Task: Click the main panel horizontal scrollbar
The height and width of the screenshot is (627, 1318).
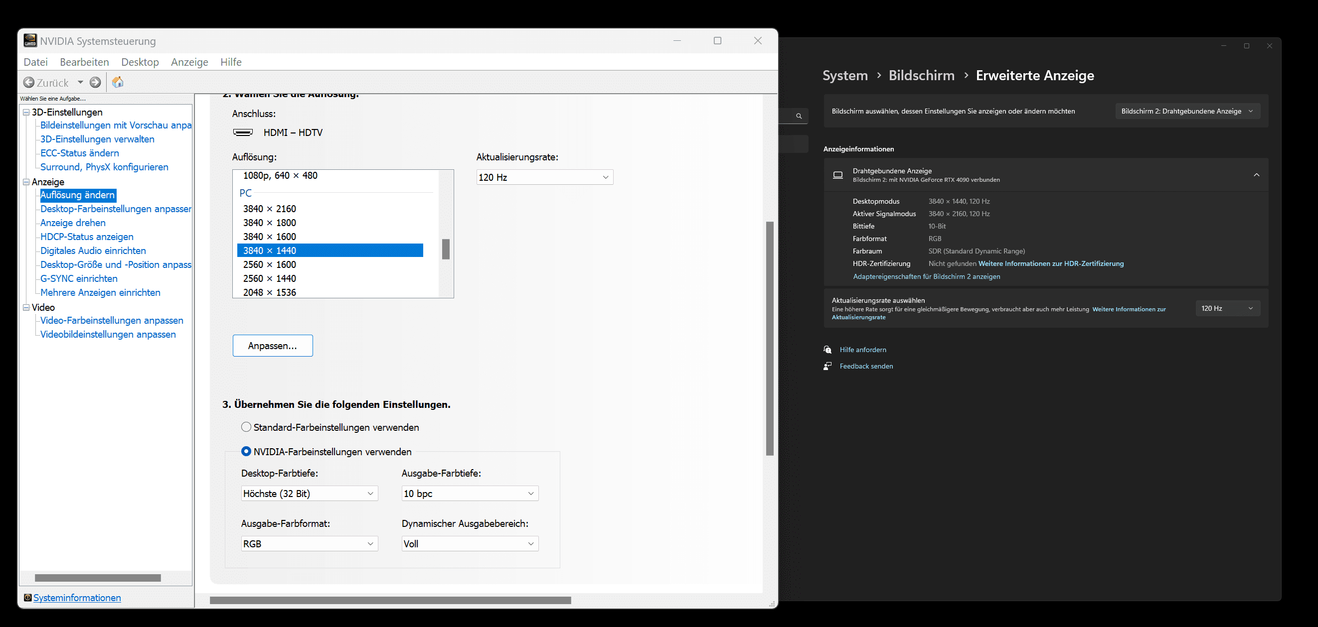Action: (390, 600)
